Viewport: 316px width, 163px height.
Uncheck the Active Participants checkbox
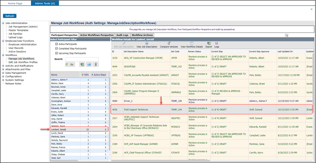click(57, 44)
